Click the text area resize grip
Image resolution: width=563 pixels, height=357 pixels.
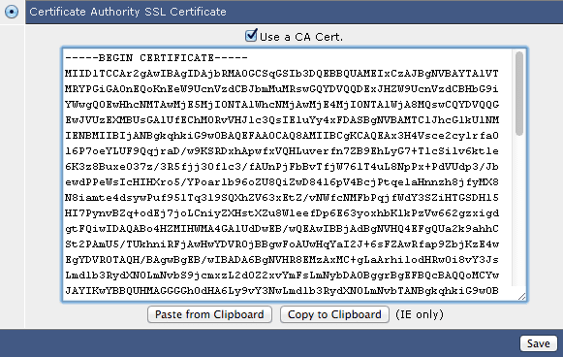[521, 297]
